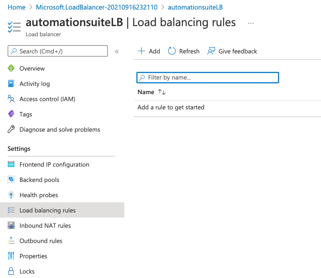Click the magnifier icon in sidebar search box

click(14, 51)
